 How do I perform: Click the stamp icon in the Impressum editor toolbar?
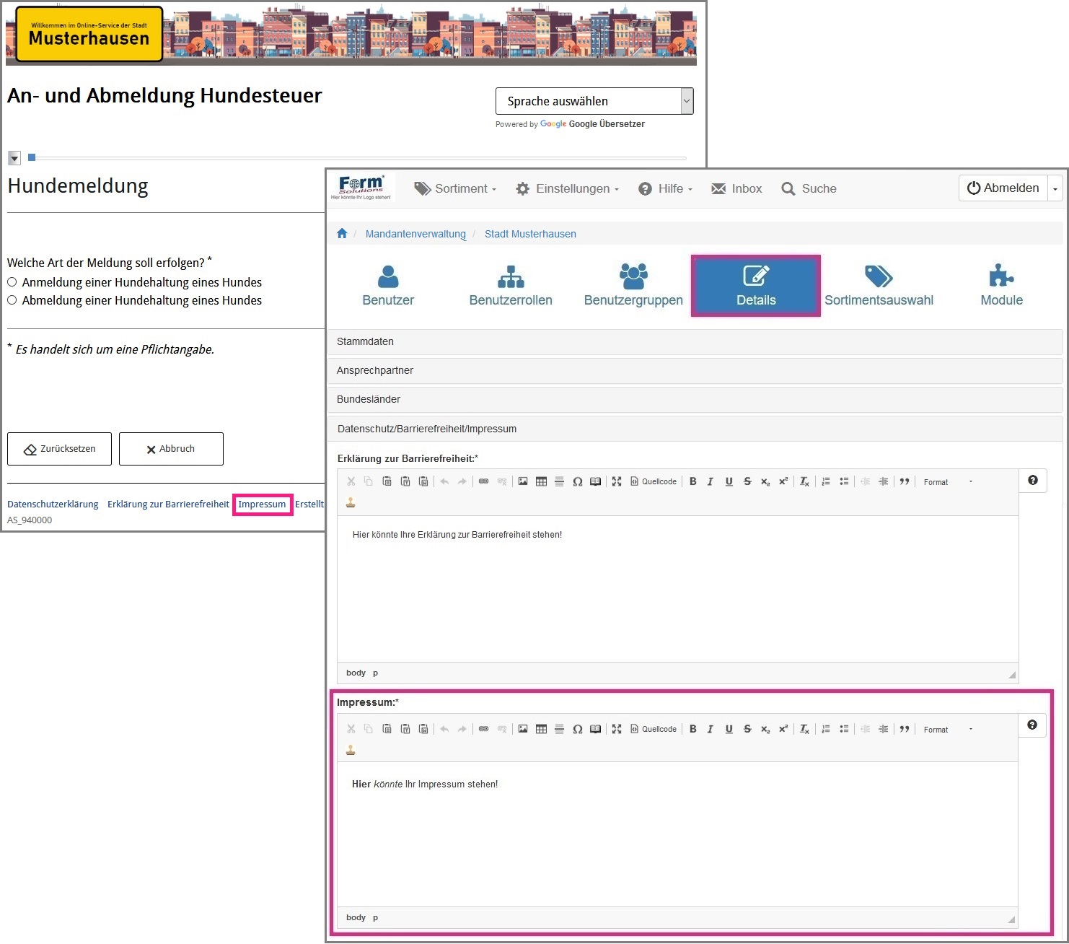tap(351, 750)
